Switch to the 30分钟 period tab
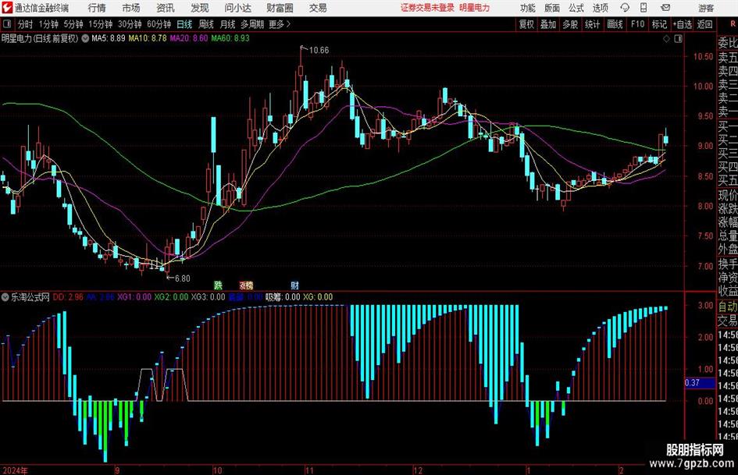 coord(130,24)
